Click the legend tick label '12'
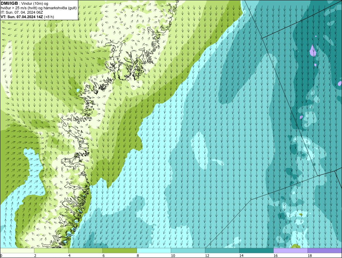Screen dimensions: 342x258 (x=207, y=256)
